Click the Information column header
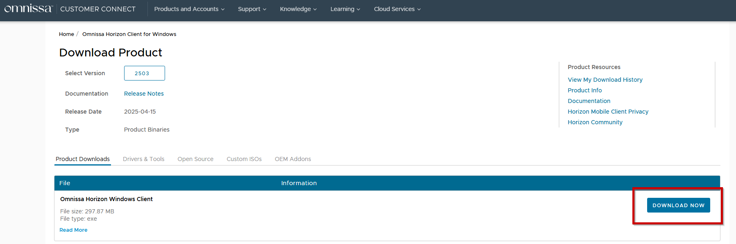 click(x=299, y=183)
